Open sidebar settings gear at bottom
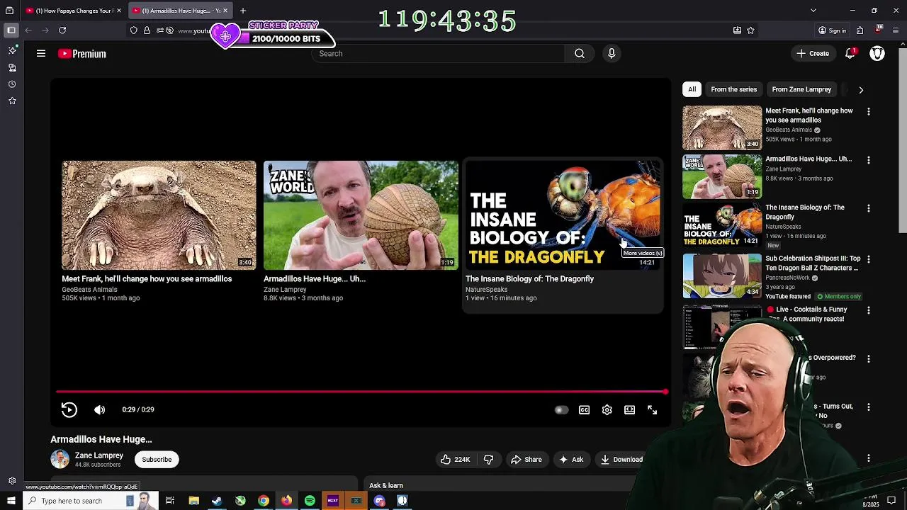Screen dimensions: 907x510 point(12,481)
